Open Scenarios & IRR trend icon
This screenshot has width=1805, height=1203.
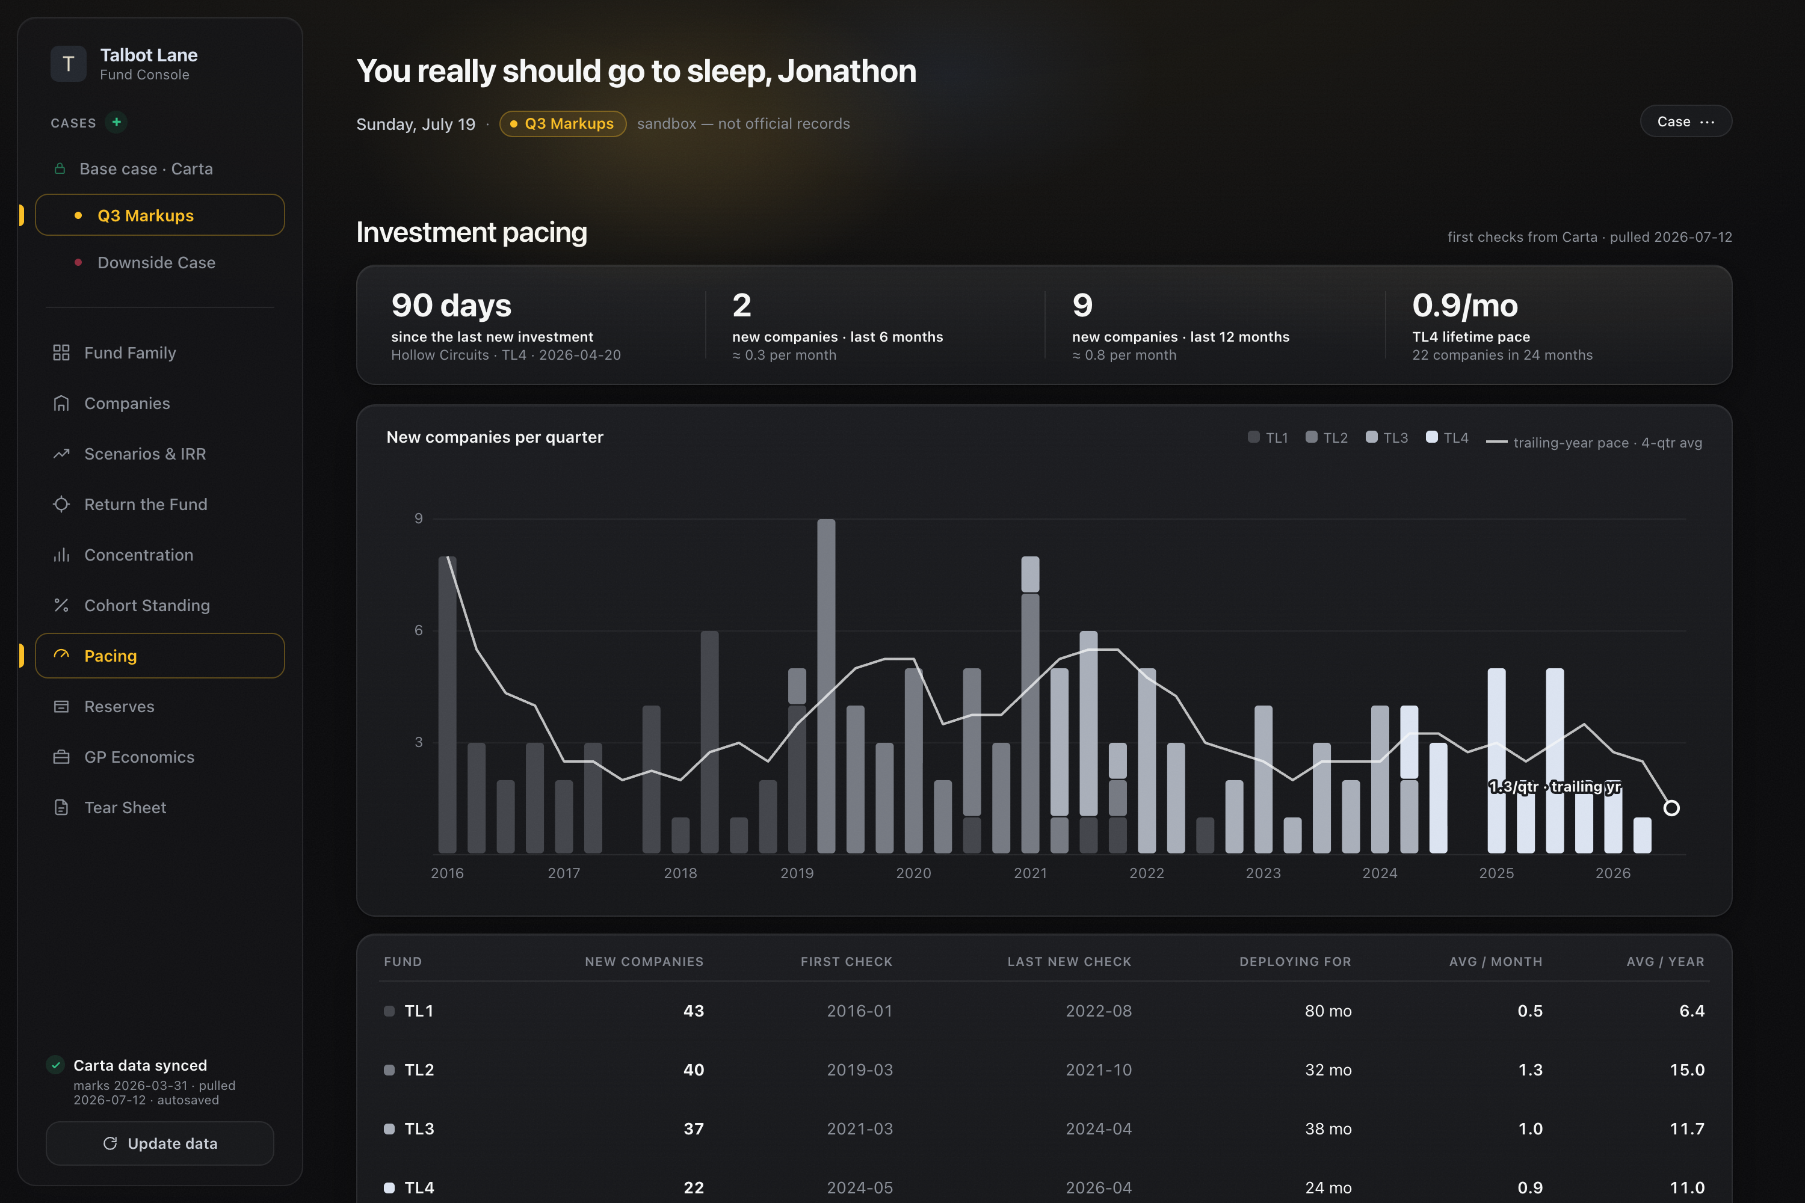click(61, 454)
